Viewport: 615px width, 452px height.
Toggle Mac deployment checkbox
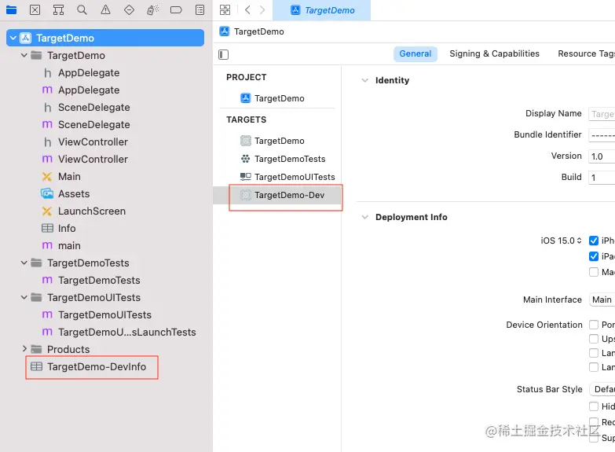(594, 272)
